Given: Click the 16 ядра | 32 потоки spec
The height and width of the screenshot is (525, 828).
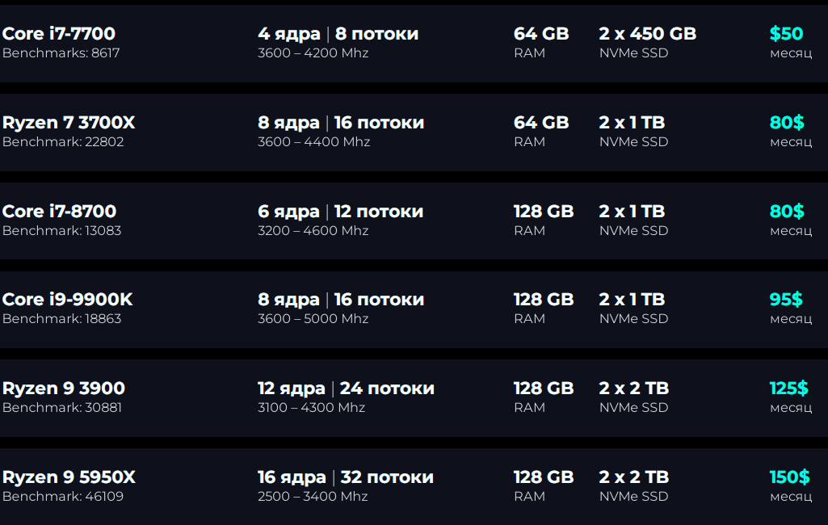Looking at the screenshot, I should tap(346, 477).
